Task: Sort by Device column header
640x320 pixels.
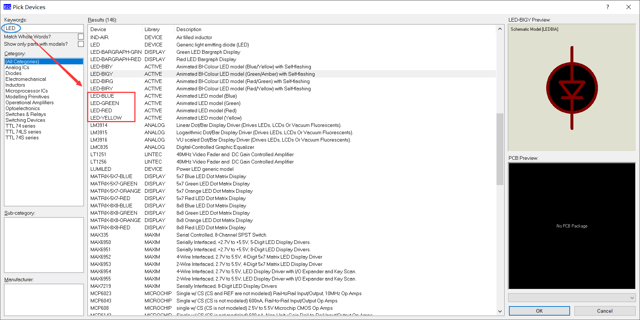Action: point(115,29)
